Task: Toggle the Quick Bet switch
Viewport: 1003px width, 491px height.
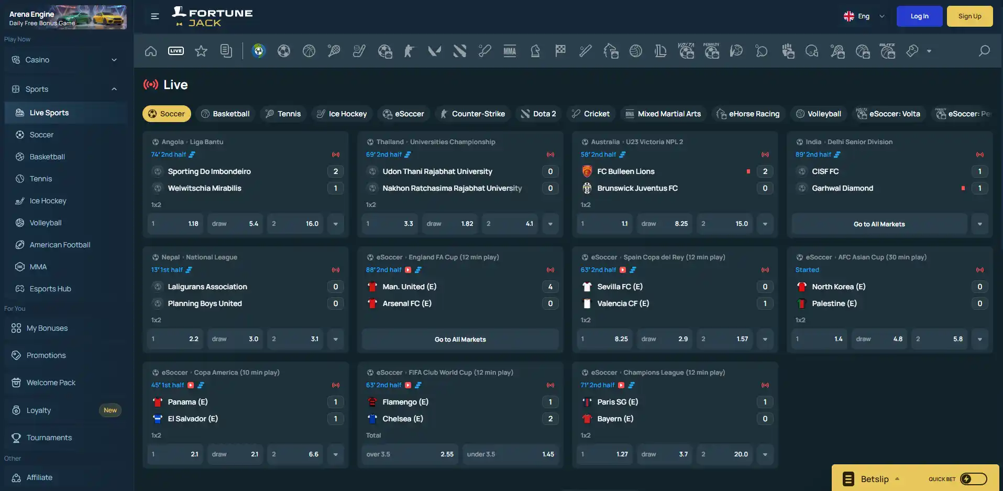Action: 974,479
